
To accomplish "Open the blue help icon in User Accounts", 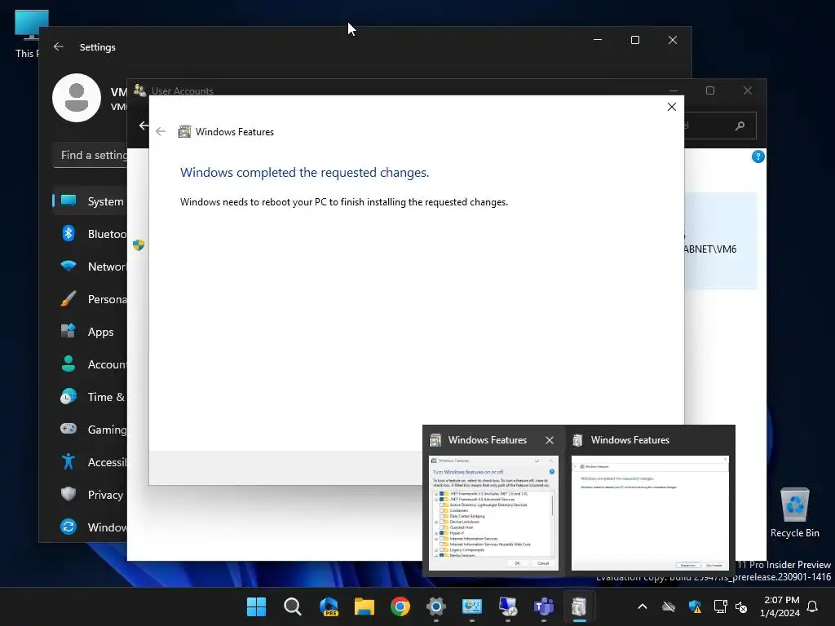I will click(758, 156).
